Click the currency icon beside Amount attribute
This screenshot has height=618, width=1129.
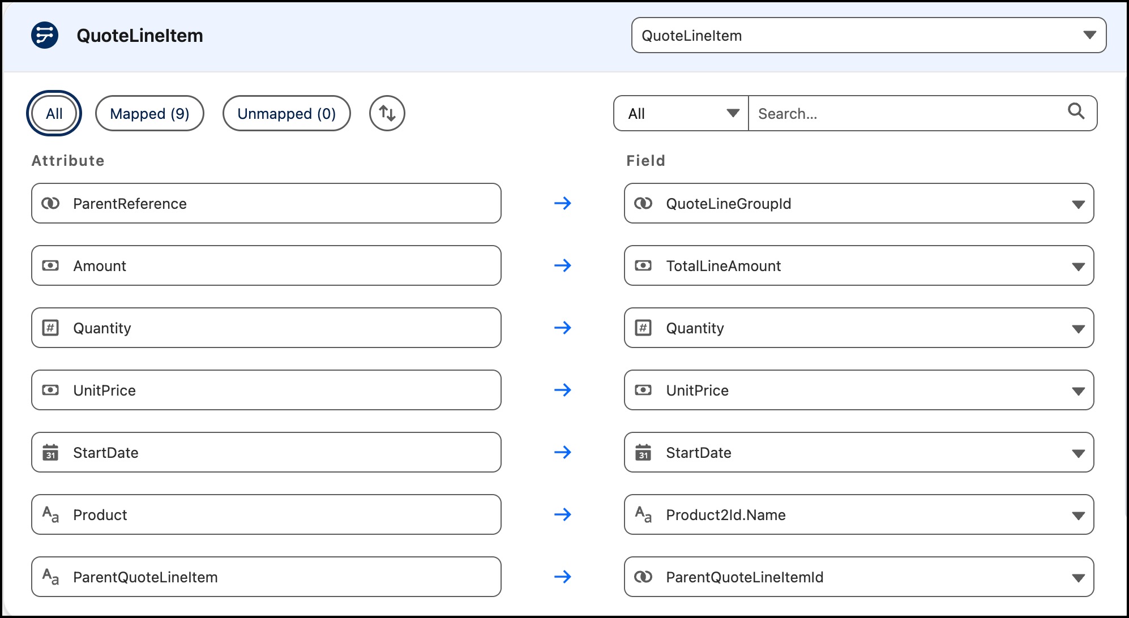[x=50, y=265]
